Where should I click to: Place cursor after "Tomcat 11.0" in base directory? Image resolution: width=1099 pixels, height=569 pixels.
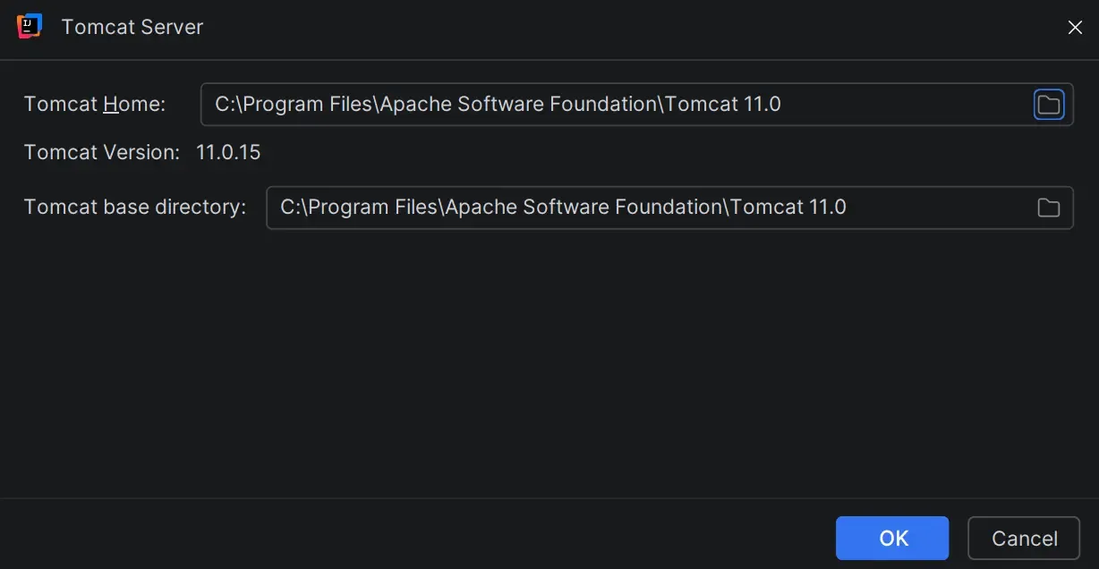click(x=848, y=208)
